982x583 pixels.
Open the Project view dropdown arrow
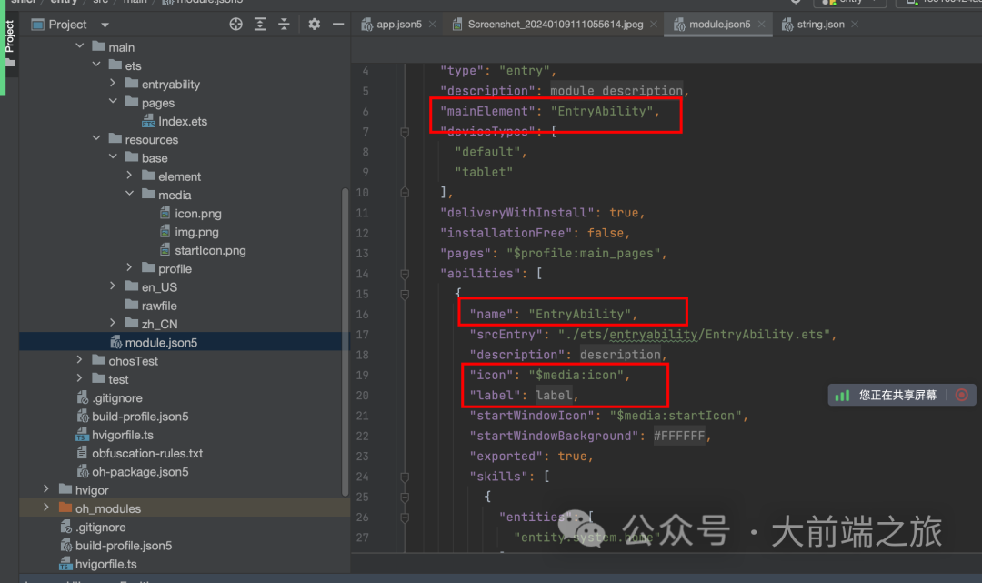[105, 25]
